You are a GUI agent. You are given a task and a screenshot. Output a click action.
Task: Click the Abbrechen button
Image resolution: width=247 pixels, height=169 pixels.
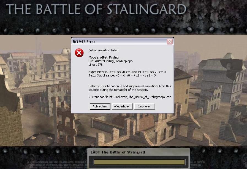coord(100,106)
